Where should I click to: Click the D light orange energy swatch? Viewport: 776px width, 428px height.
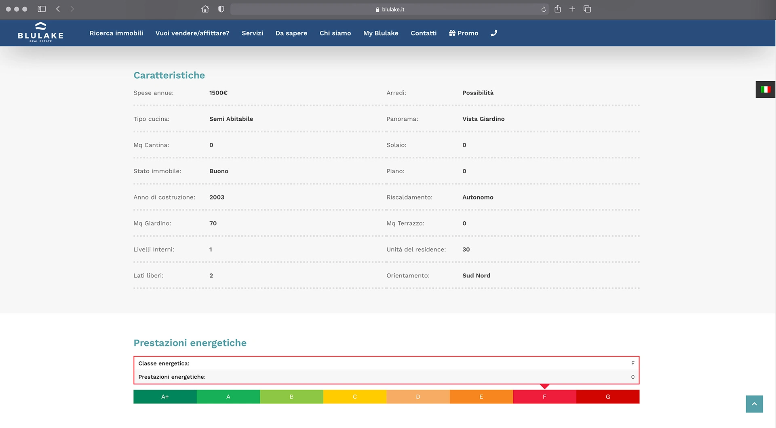click(x=418, y=397)
